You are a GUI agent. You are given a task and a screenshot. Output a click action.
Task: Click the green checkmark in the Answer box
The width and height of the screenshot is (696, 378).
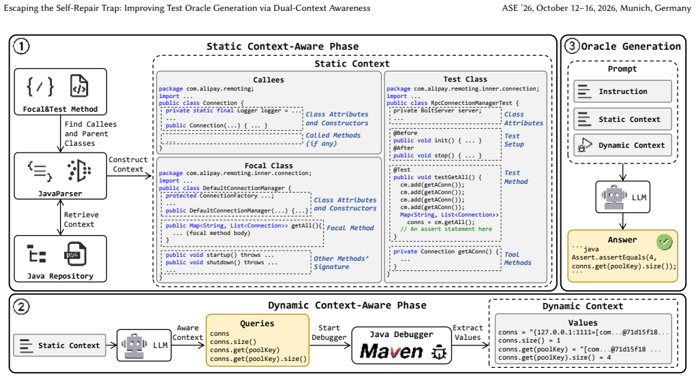coord(664,242)
